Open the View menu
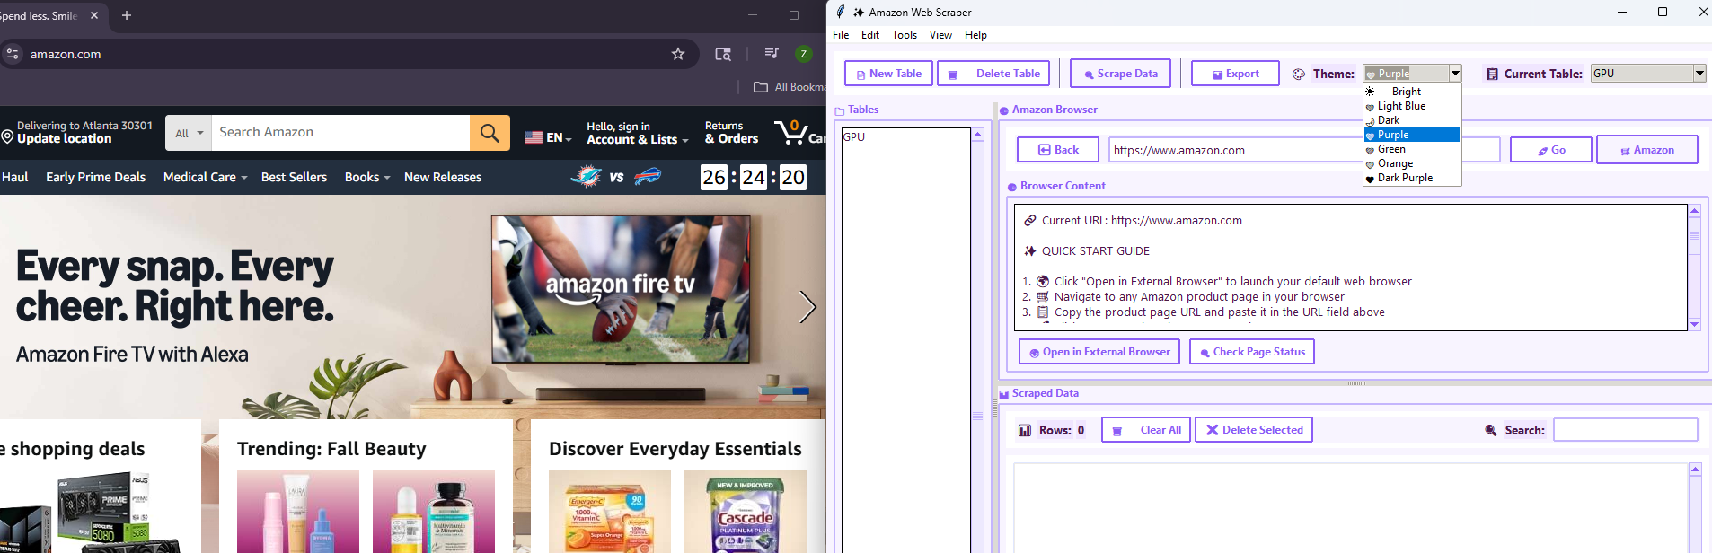Viewport: 1712px width, 553px height. coord(940,35)
